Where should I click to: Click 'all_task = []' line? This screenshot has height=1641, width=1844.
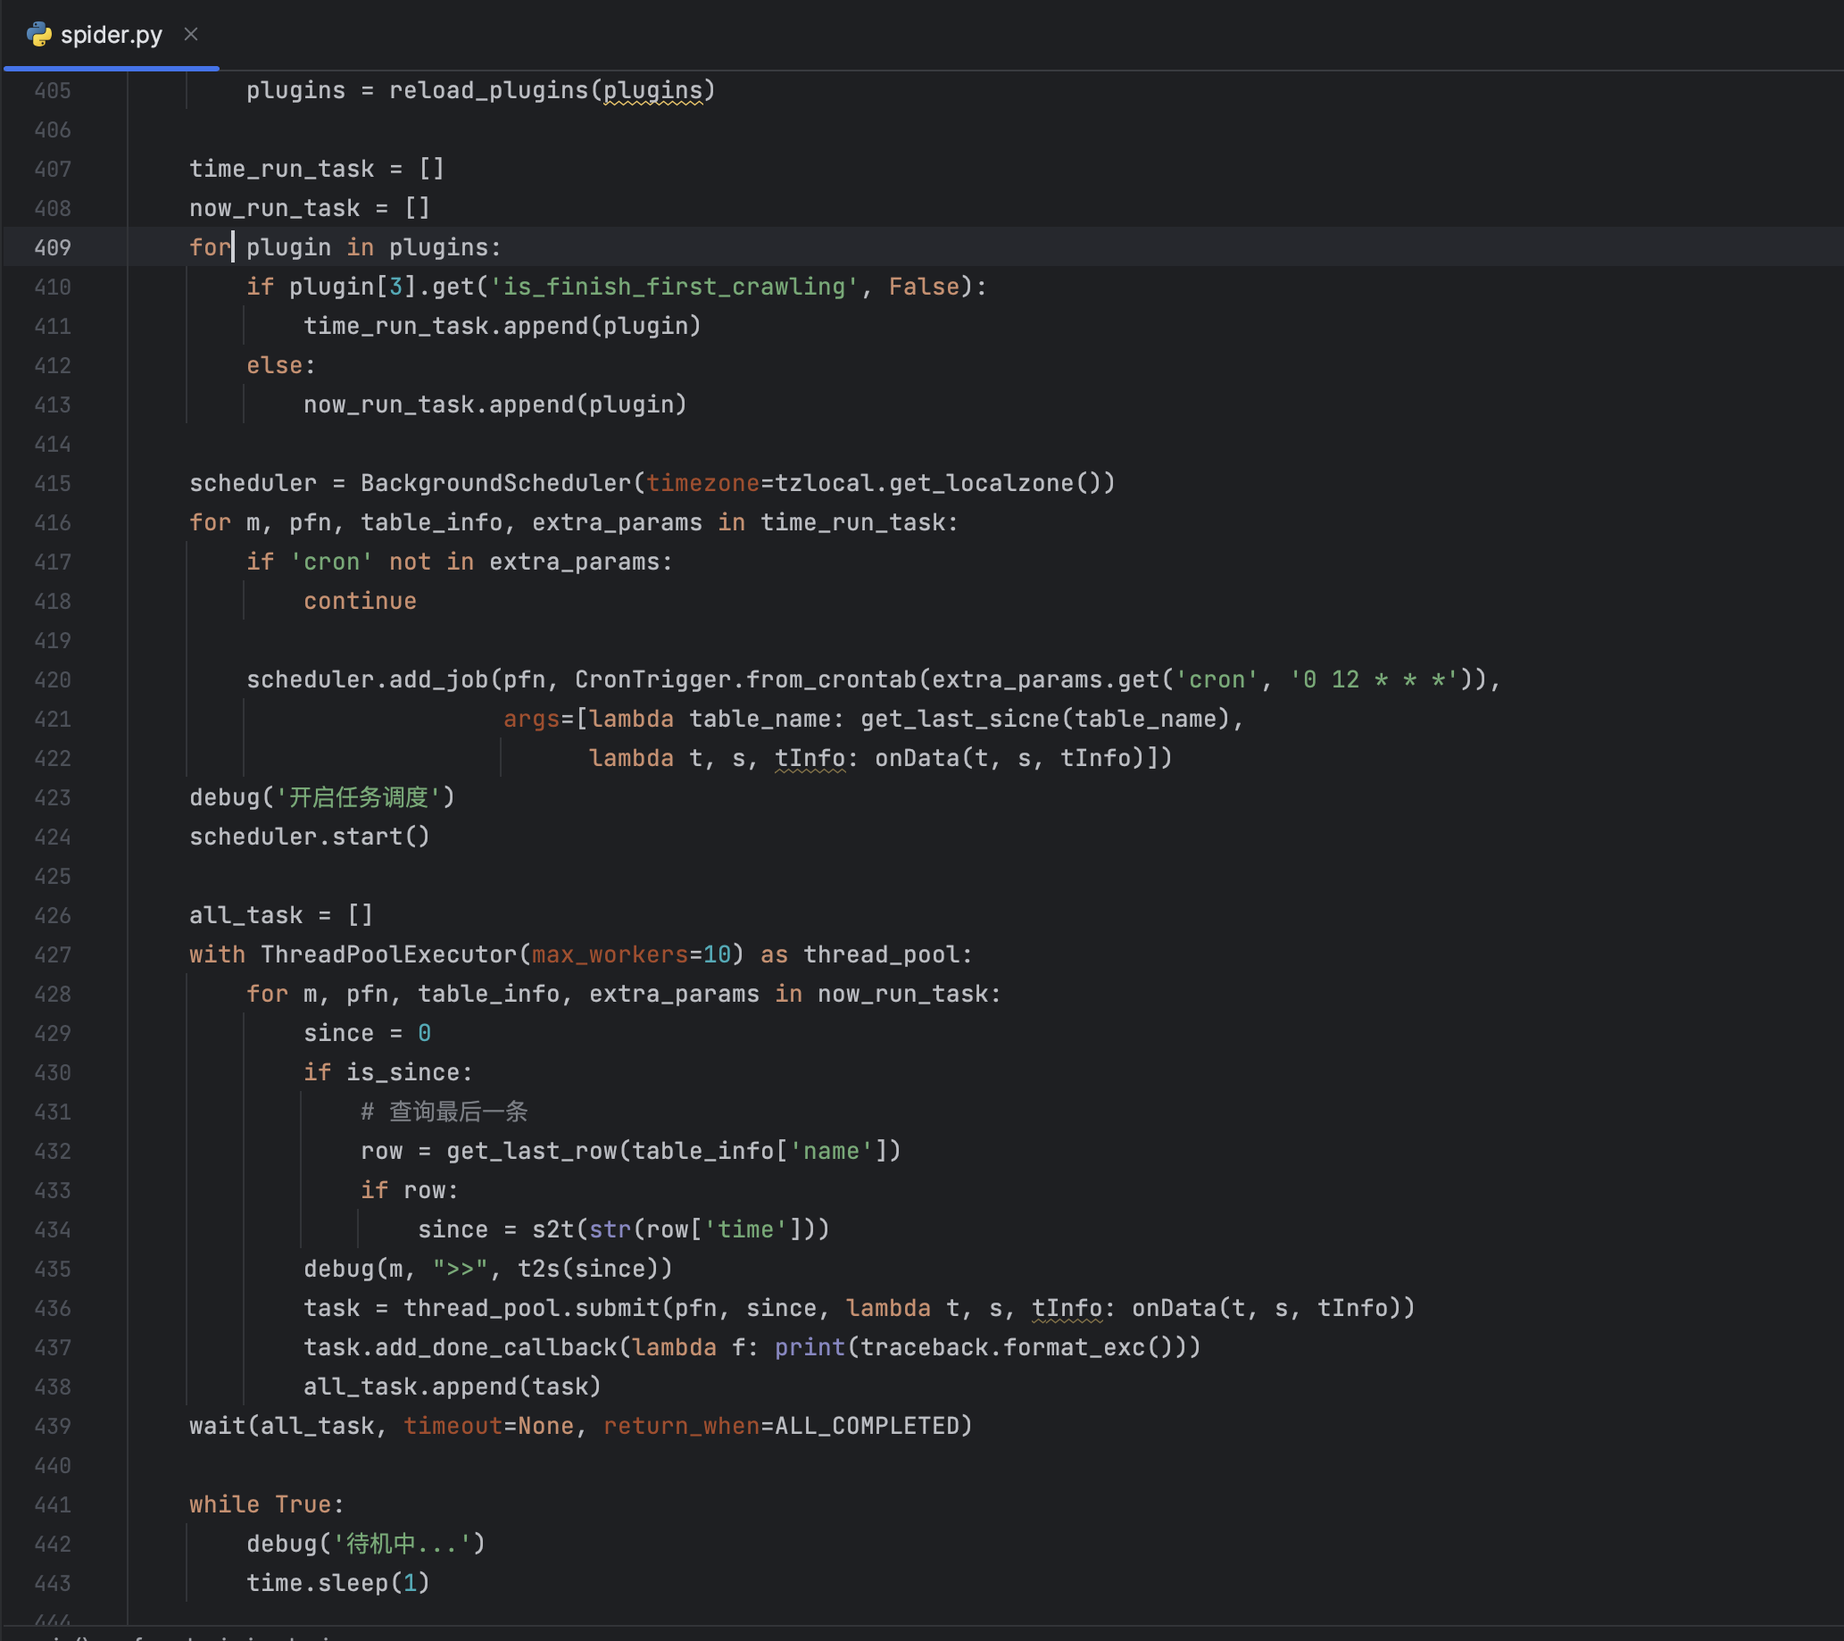(x=280, y=915)
